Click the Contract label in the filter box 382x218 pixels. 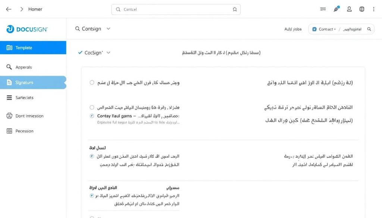tap(326, 29)
